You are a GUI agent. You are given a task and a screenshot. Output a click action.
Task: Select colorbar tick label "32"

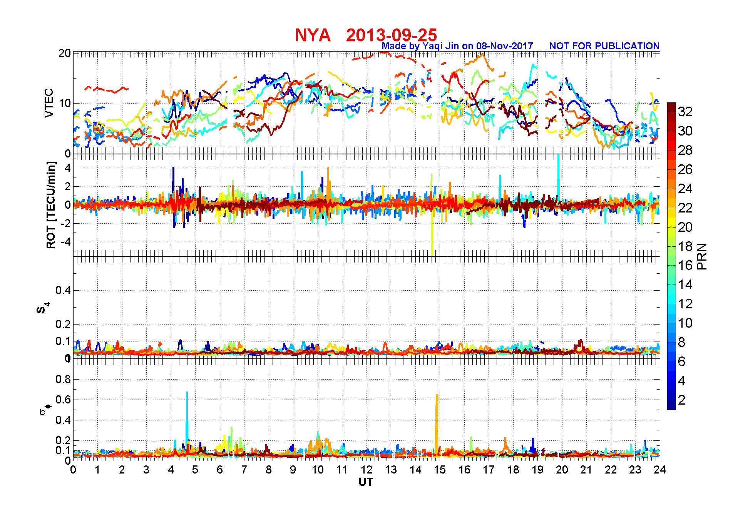685,112
